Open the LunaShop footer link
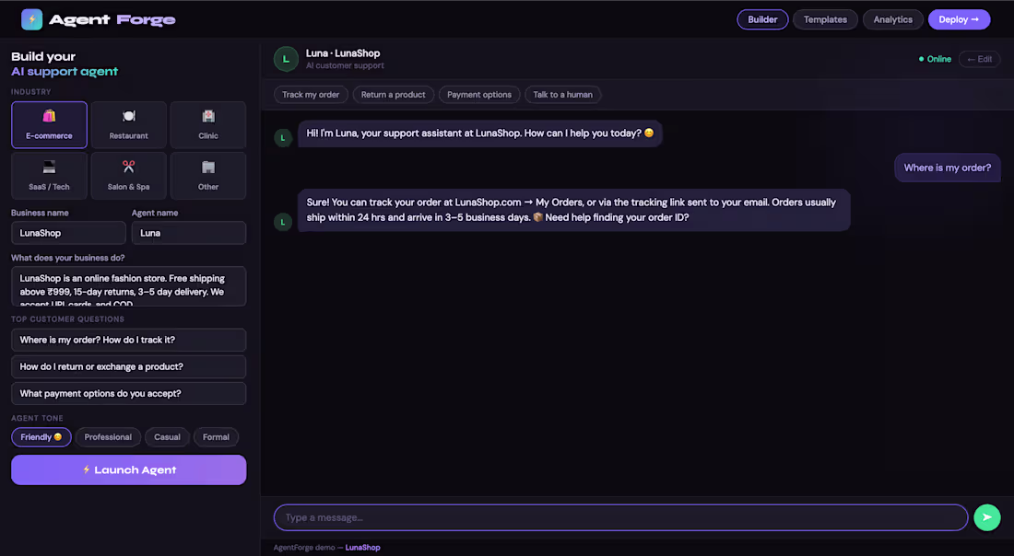The width and height of the screenshot is (1014, 556). click(362, 547)
